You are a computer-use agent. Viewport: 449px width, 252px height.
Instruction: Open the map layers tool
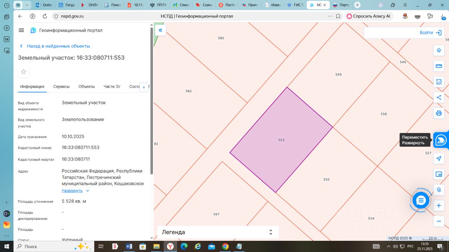[439, 50]
